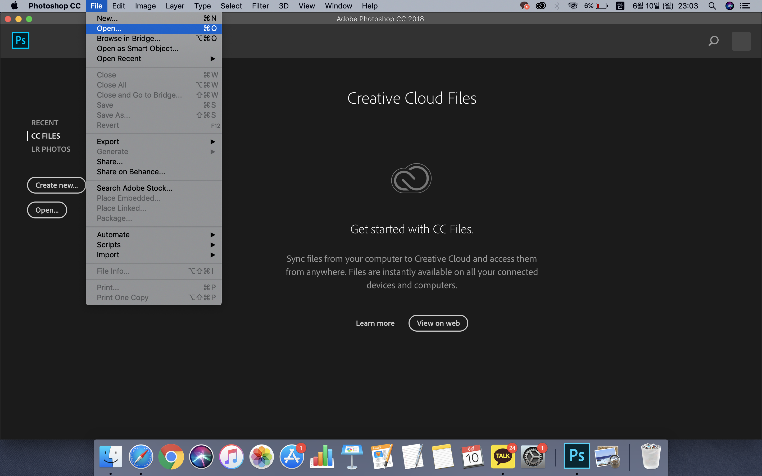Open the Photoshop CC application menu

tap(55, 6)
